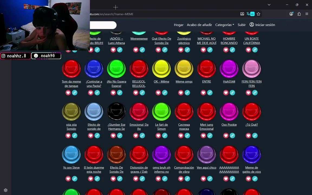
Task: Open the AAAAAAAAAA sound title link
Action: tap(229, 170)
